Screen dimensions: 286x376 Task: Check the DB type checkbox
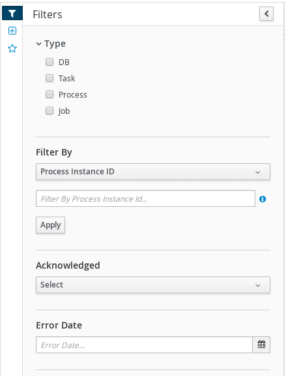tap(50, 62)
